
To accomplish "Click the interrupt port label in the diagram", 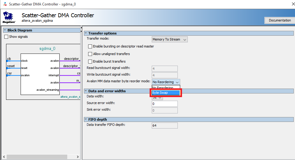I will coord(54,75).
